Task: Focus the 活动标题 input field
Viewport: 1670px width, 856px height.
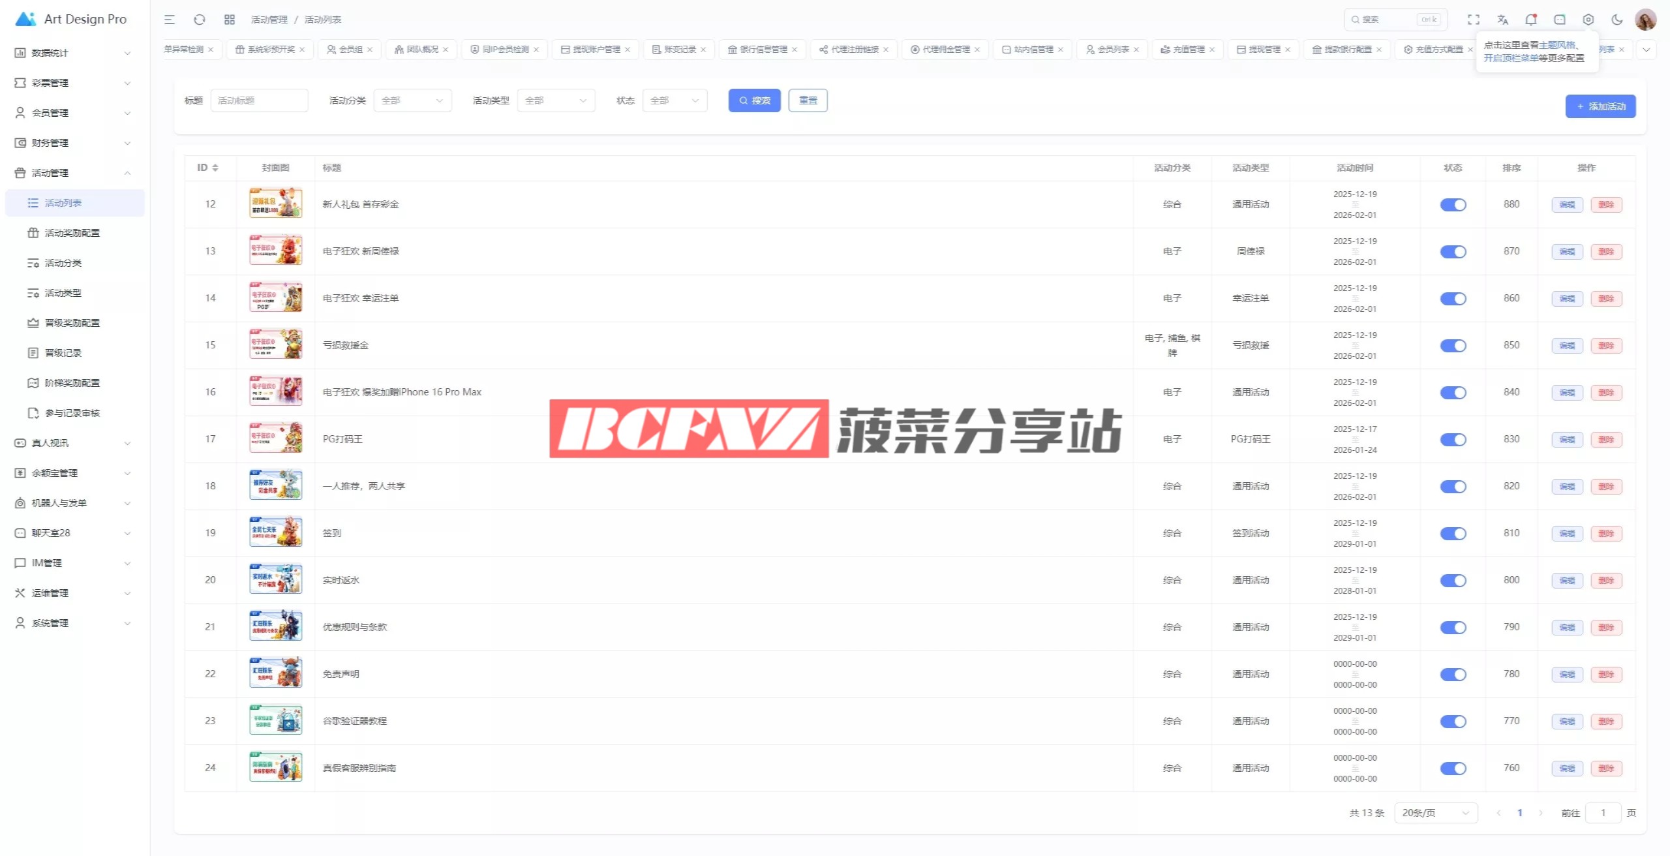Action: (x=259, y=100)
